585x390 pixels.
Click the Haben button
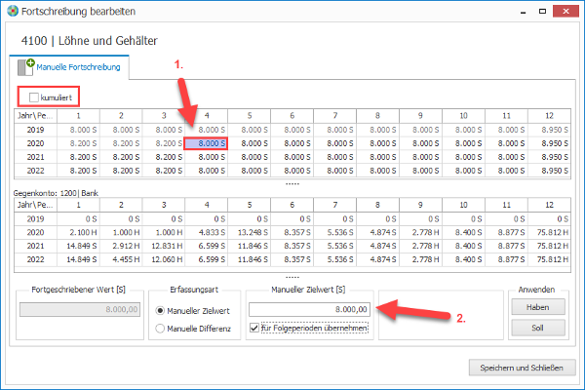pos(537,307)
